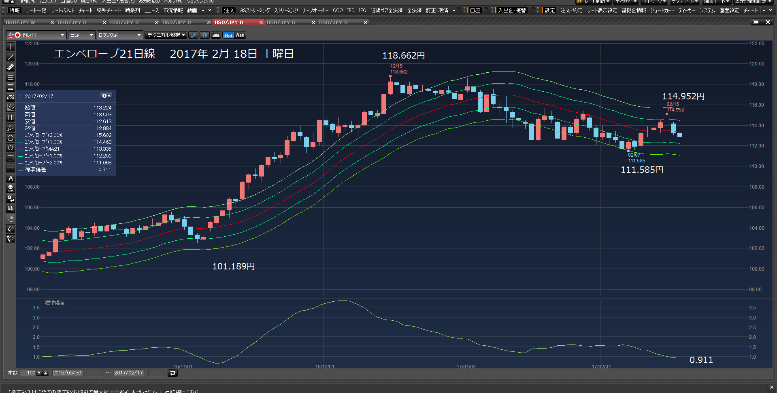Click the 全決済 button

click(414, 11)
